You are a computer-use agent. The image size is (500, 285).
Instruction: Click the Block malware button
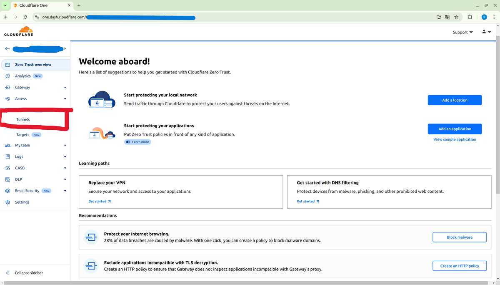click(460, 237)
